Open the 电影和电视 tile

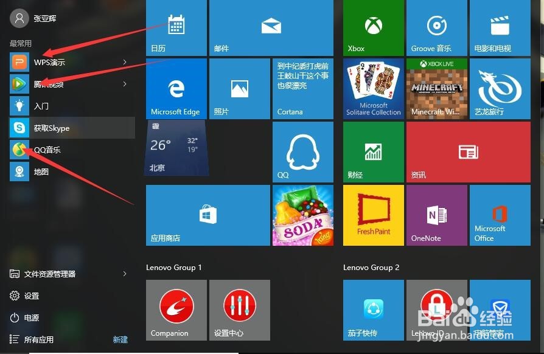click(x=500, y=27)
